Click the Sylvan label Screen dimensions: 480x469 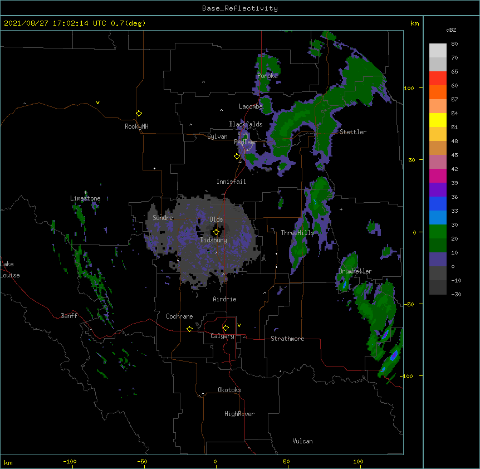coord(217,136)
